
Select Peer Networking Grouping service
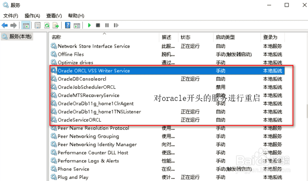[x=167, y=136]
